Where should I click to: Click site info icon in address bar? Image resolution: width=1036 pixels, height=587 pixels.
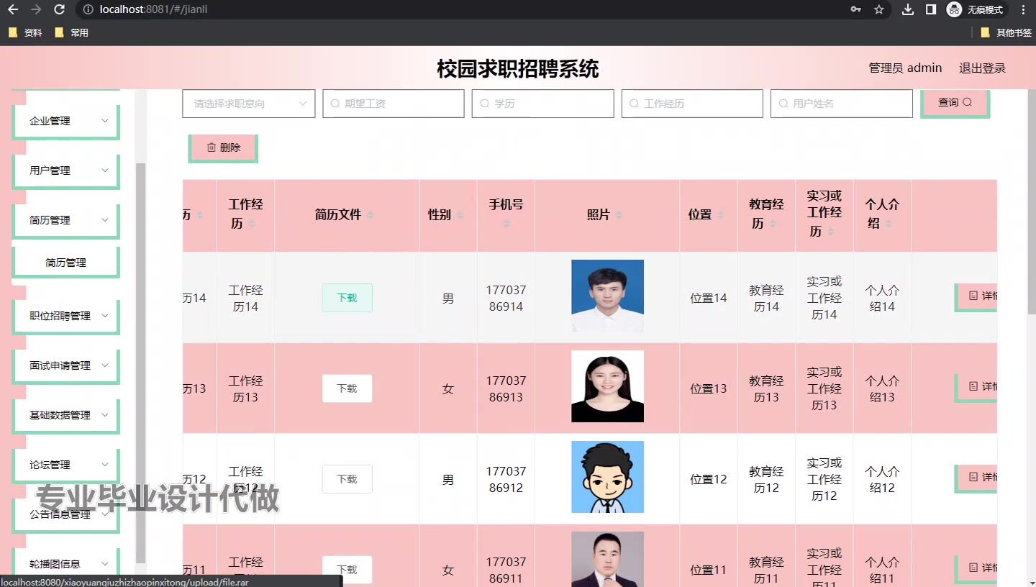coord(87,9)
